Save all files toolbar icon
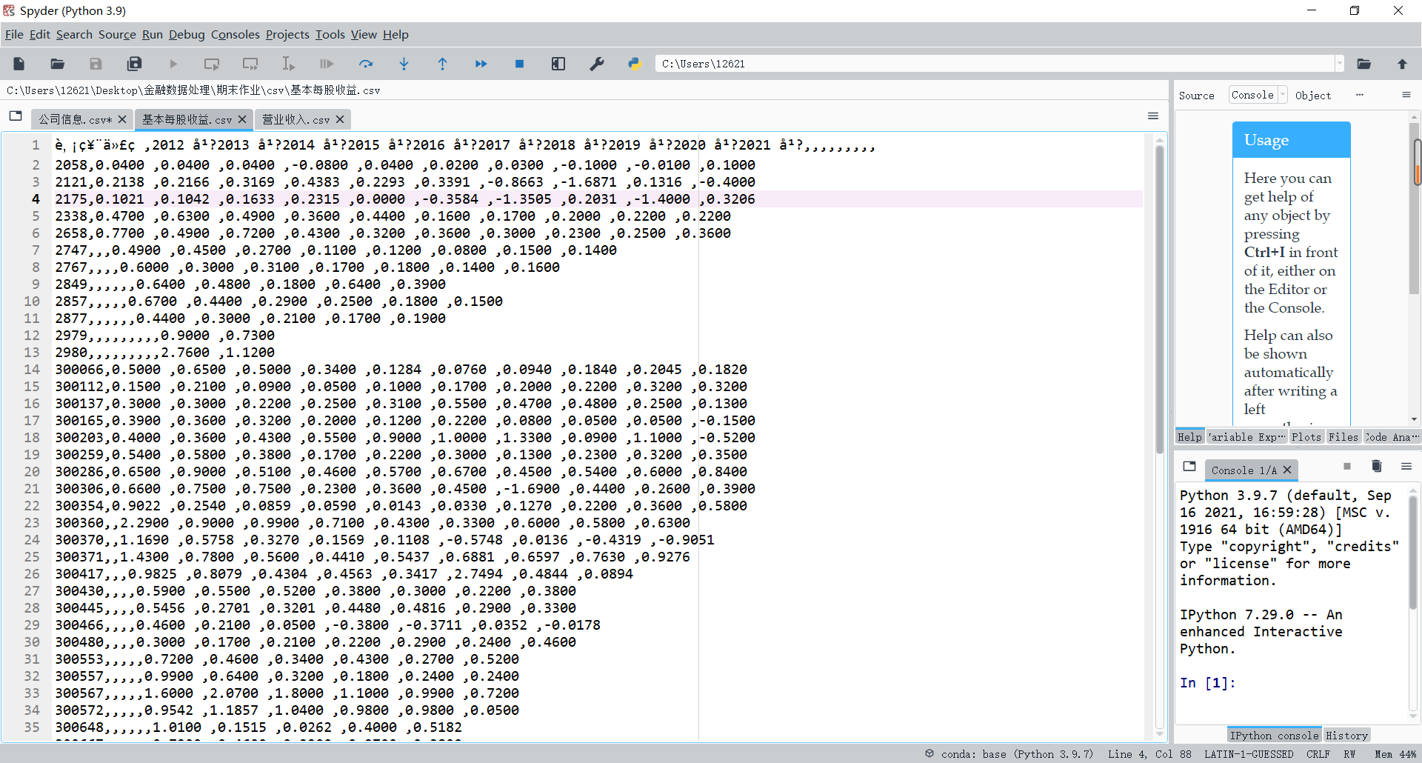 click(x=135, y=64)
